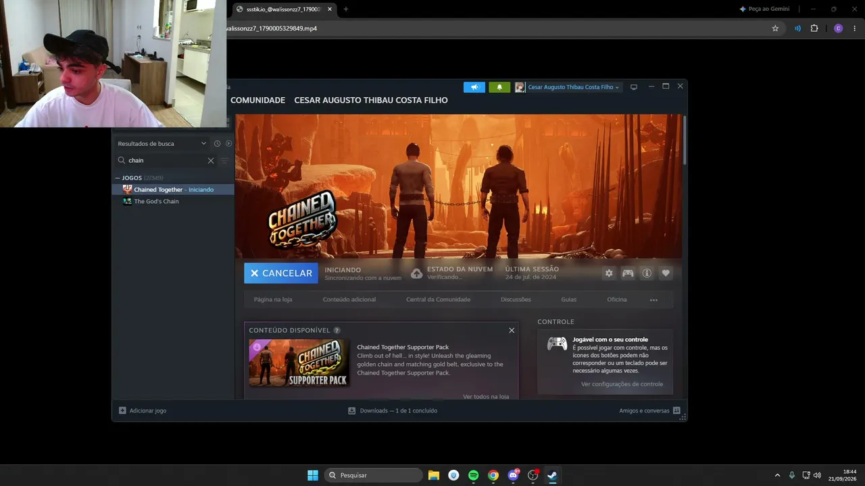This screenshot has height=486, width=865.
Task: Switch to the Discussões tab
Action: 516,300
